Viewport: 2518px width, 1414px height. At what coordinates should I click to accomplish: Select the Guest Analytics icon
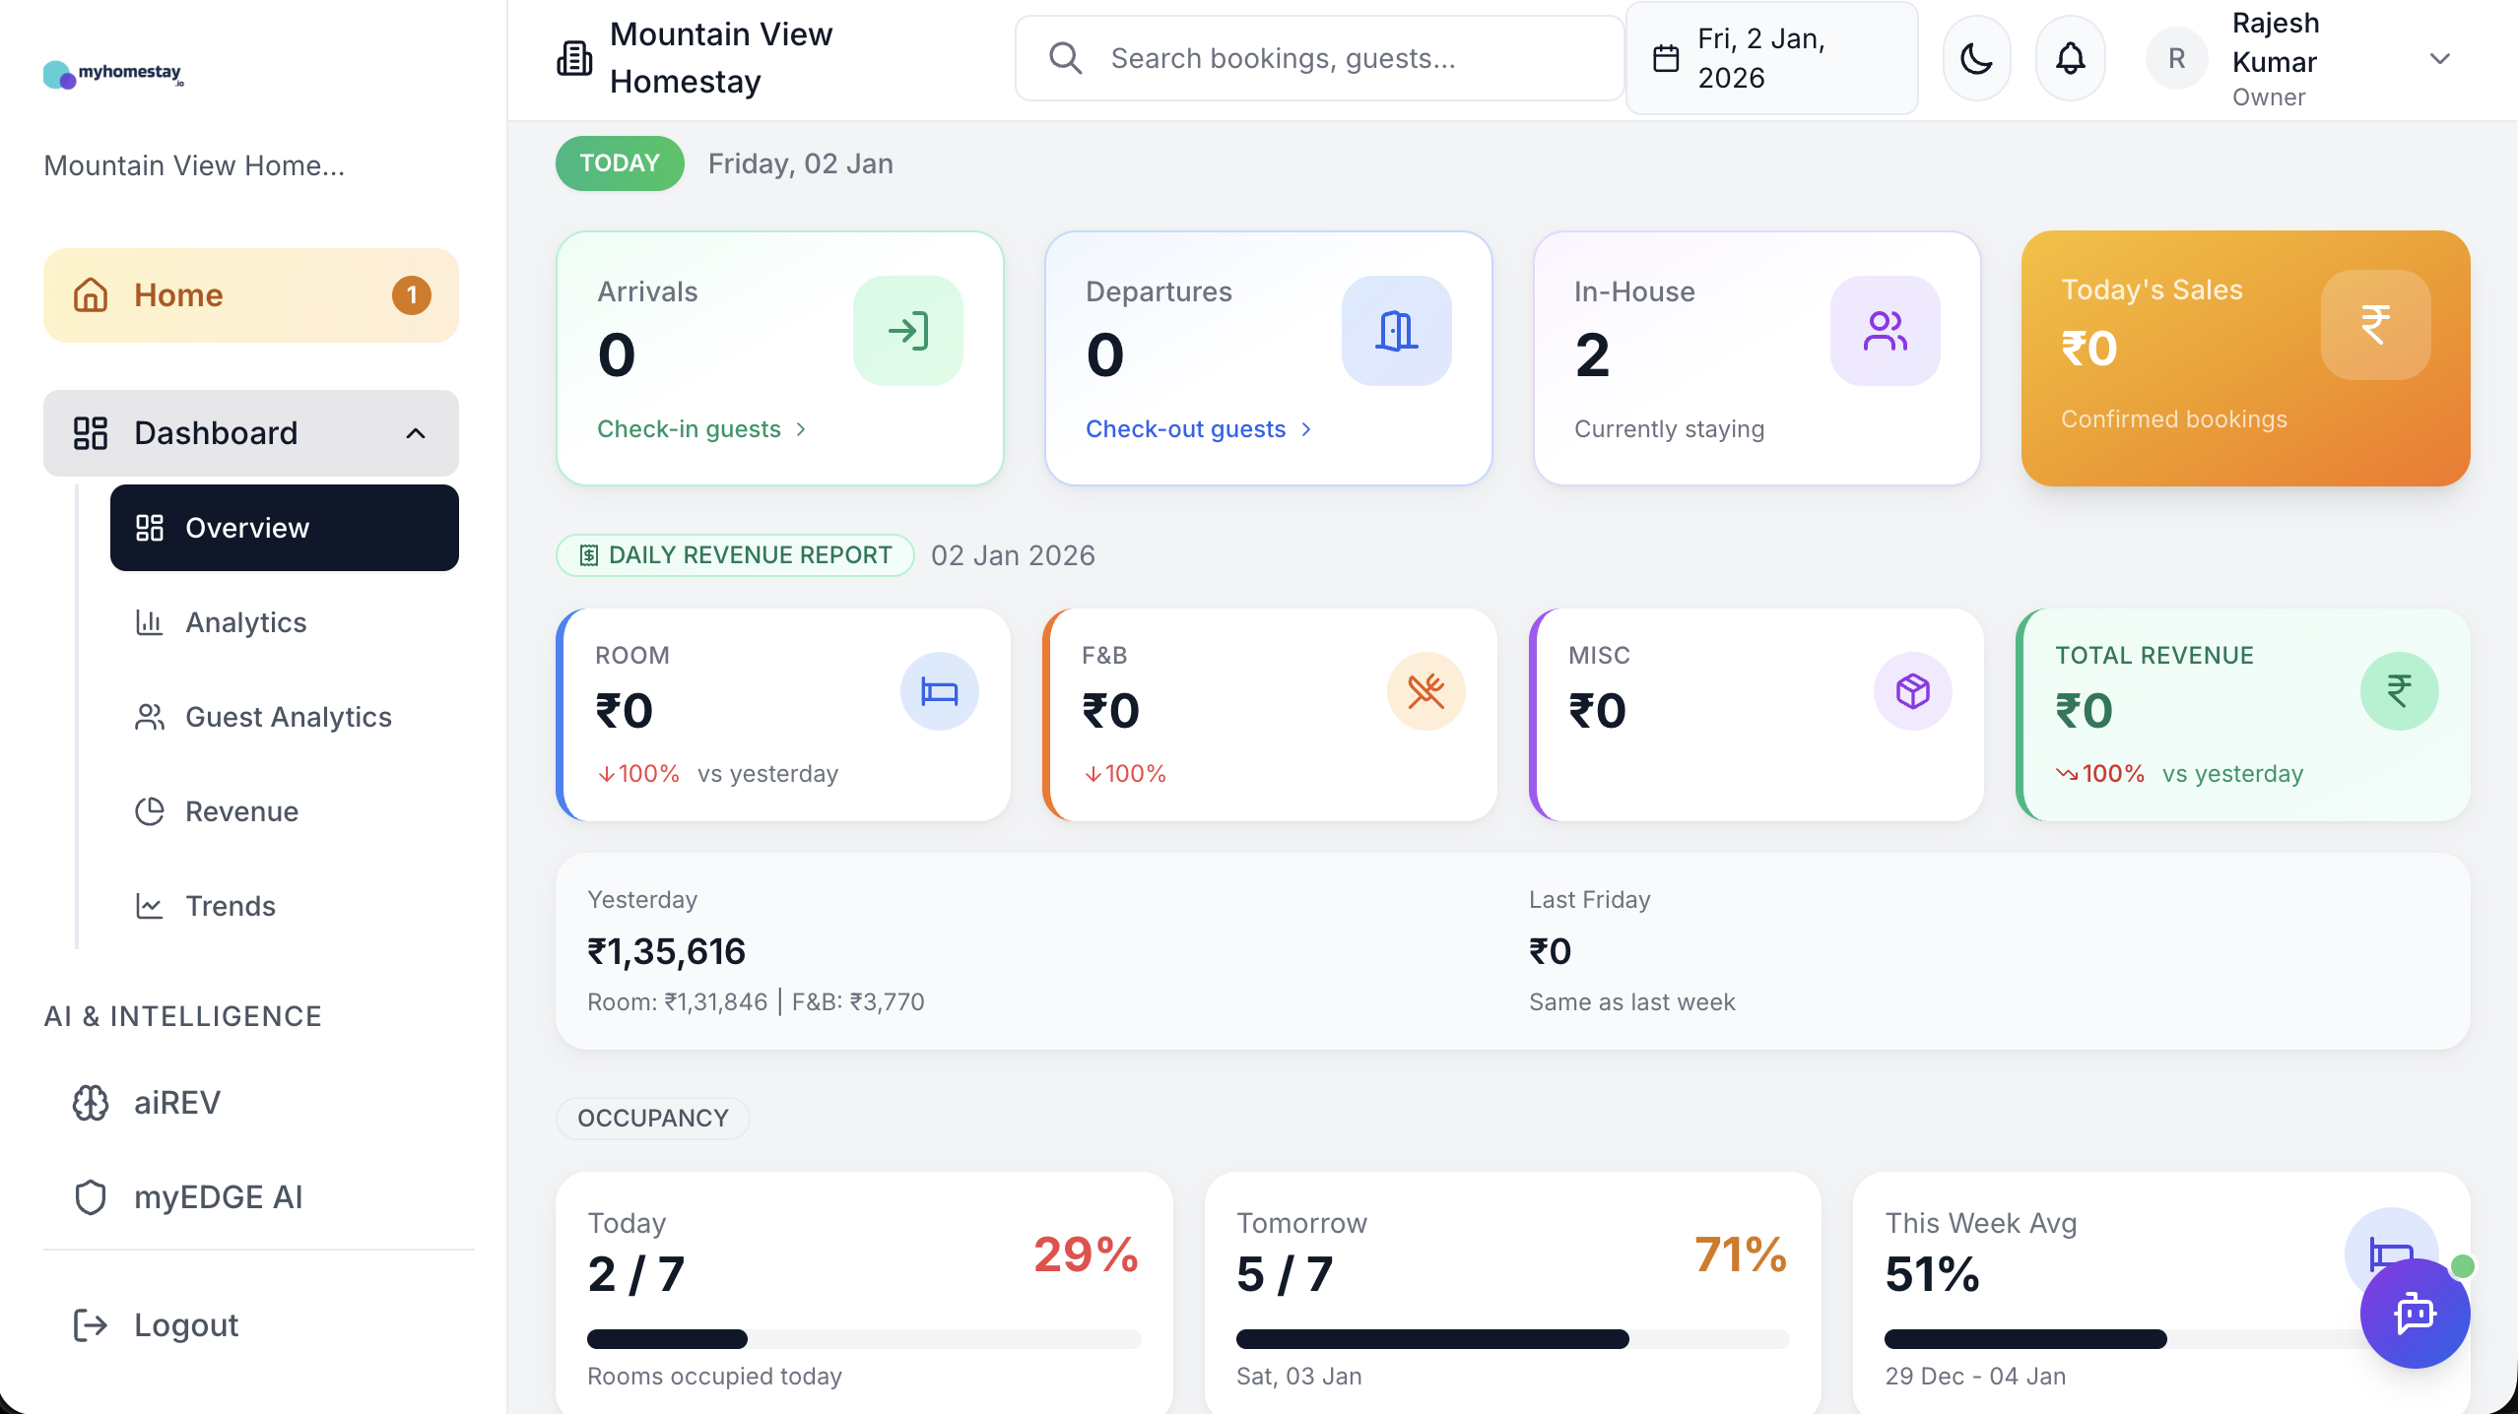pyautogui.click(x=149, y=717)
